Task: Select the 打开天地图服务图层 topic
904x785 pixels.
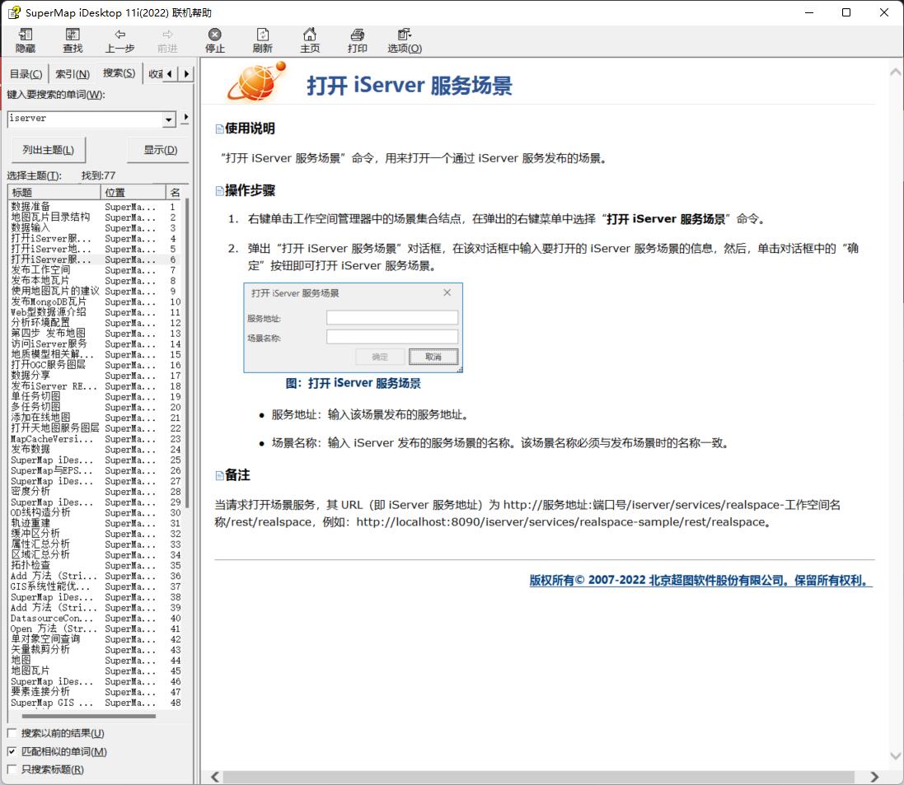Action: (x=55, y=428)
